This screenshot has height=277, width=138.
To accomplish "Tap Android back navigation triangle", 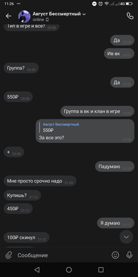I will point(37,270).
